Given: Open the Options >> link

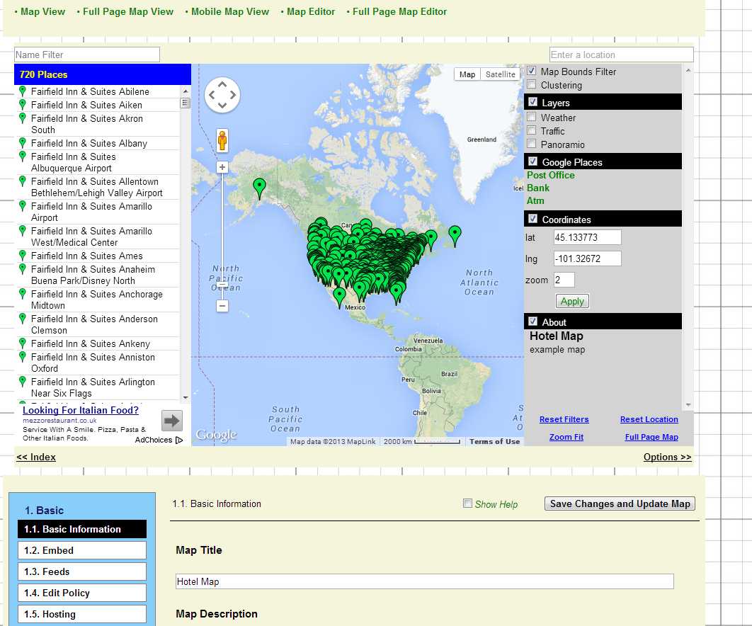Looking at the screenshot, I should (x=667, y=457).
